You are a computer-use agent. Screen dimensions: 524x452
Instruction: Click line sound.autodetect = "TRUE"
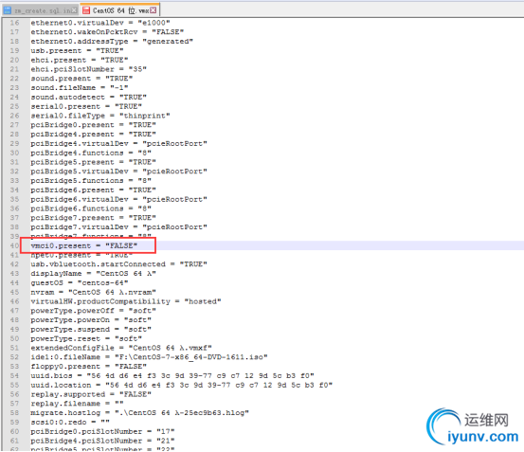88,98
